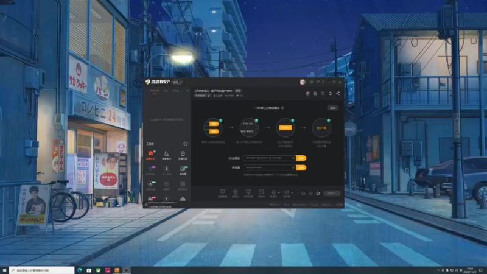Click the circled download tool in the toolbox second row

(x=166, y=170)
